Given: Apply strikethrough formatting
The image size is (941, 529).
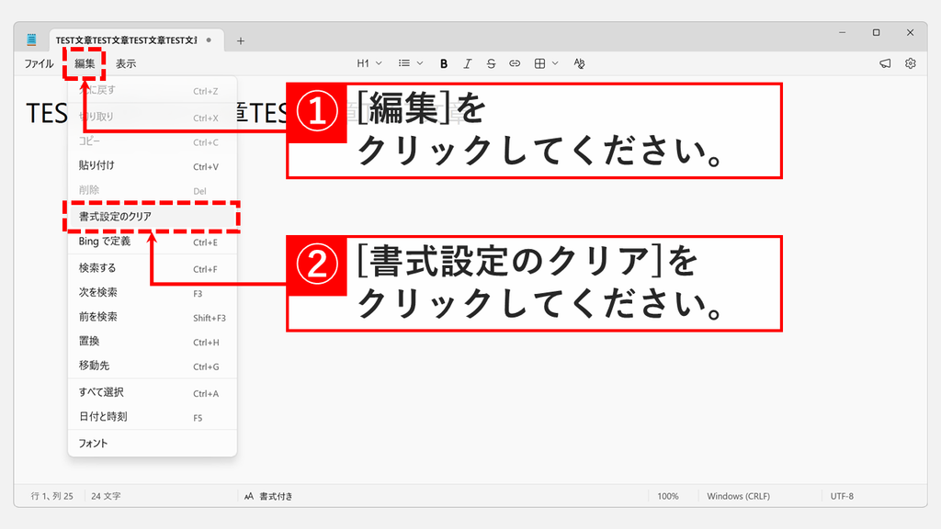Looking at the screenshot, I should (x=491, y=63).
